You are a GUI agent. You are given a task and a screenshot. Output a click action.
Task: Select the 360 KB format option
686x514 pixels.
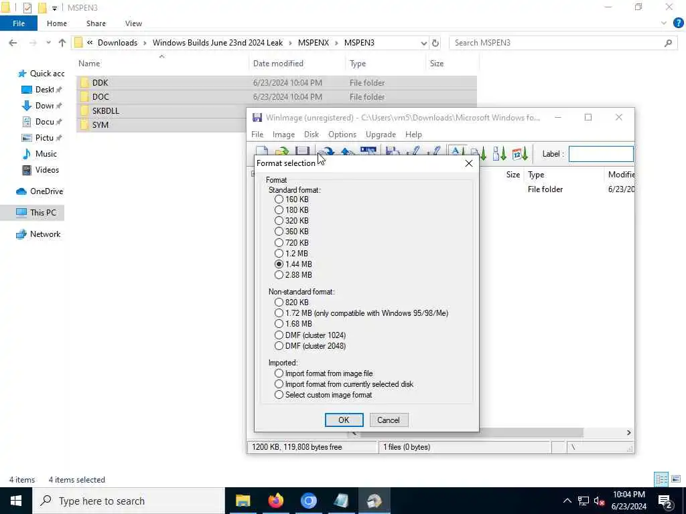pos(292,231)
